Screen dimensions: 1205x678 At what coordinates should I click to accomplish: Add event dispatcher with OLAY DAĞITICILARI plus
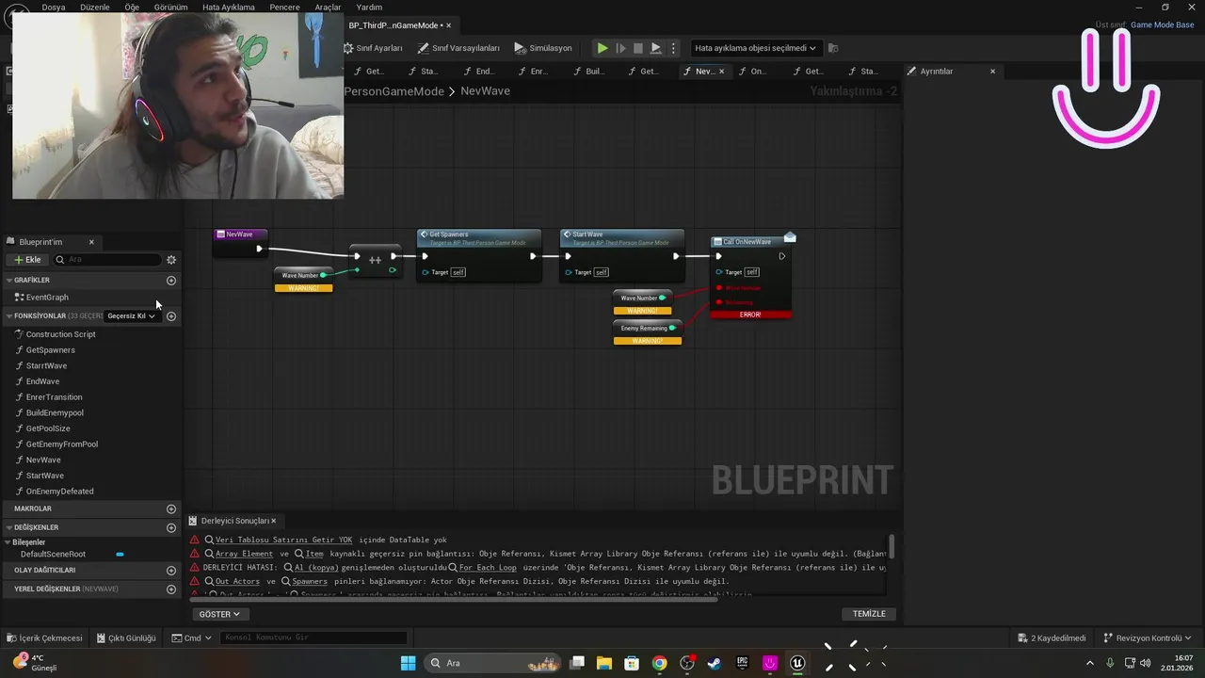click(x=171, y=571)
